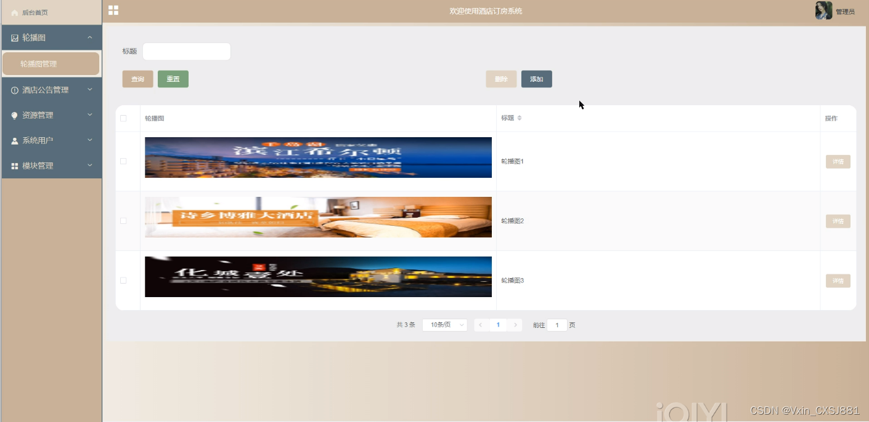Check the box for 轮播图2 row
This screenshot has width=869, height=422.
click(123, 221)
